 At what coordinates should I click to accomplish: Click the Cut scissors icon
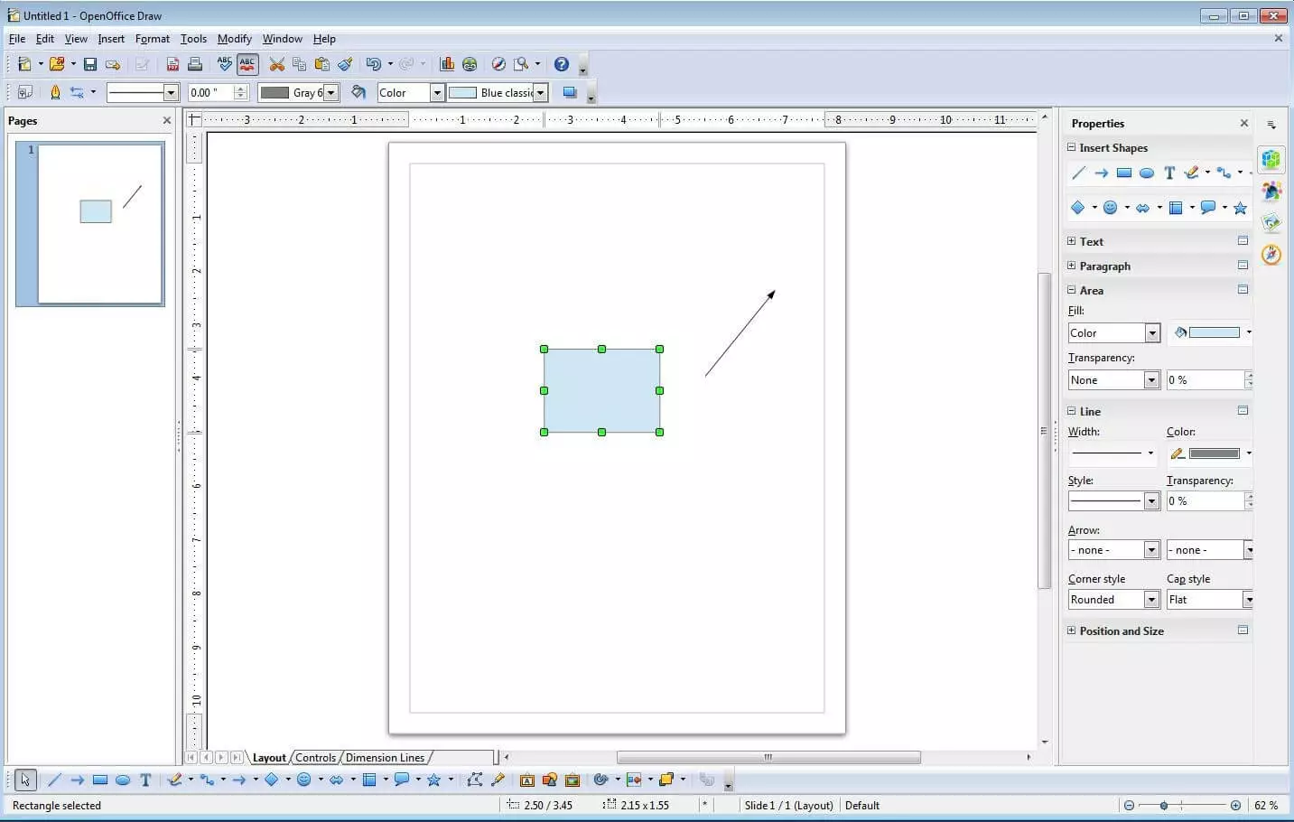click(x=276, y=64)
